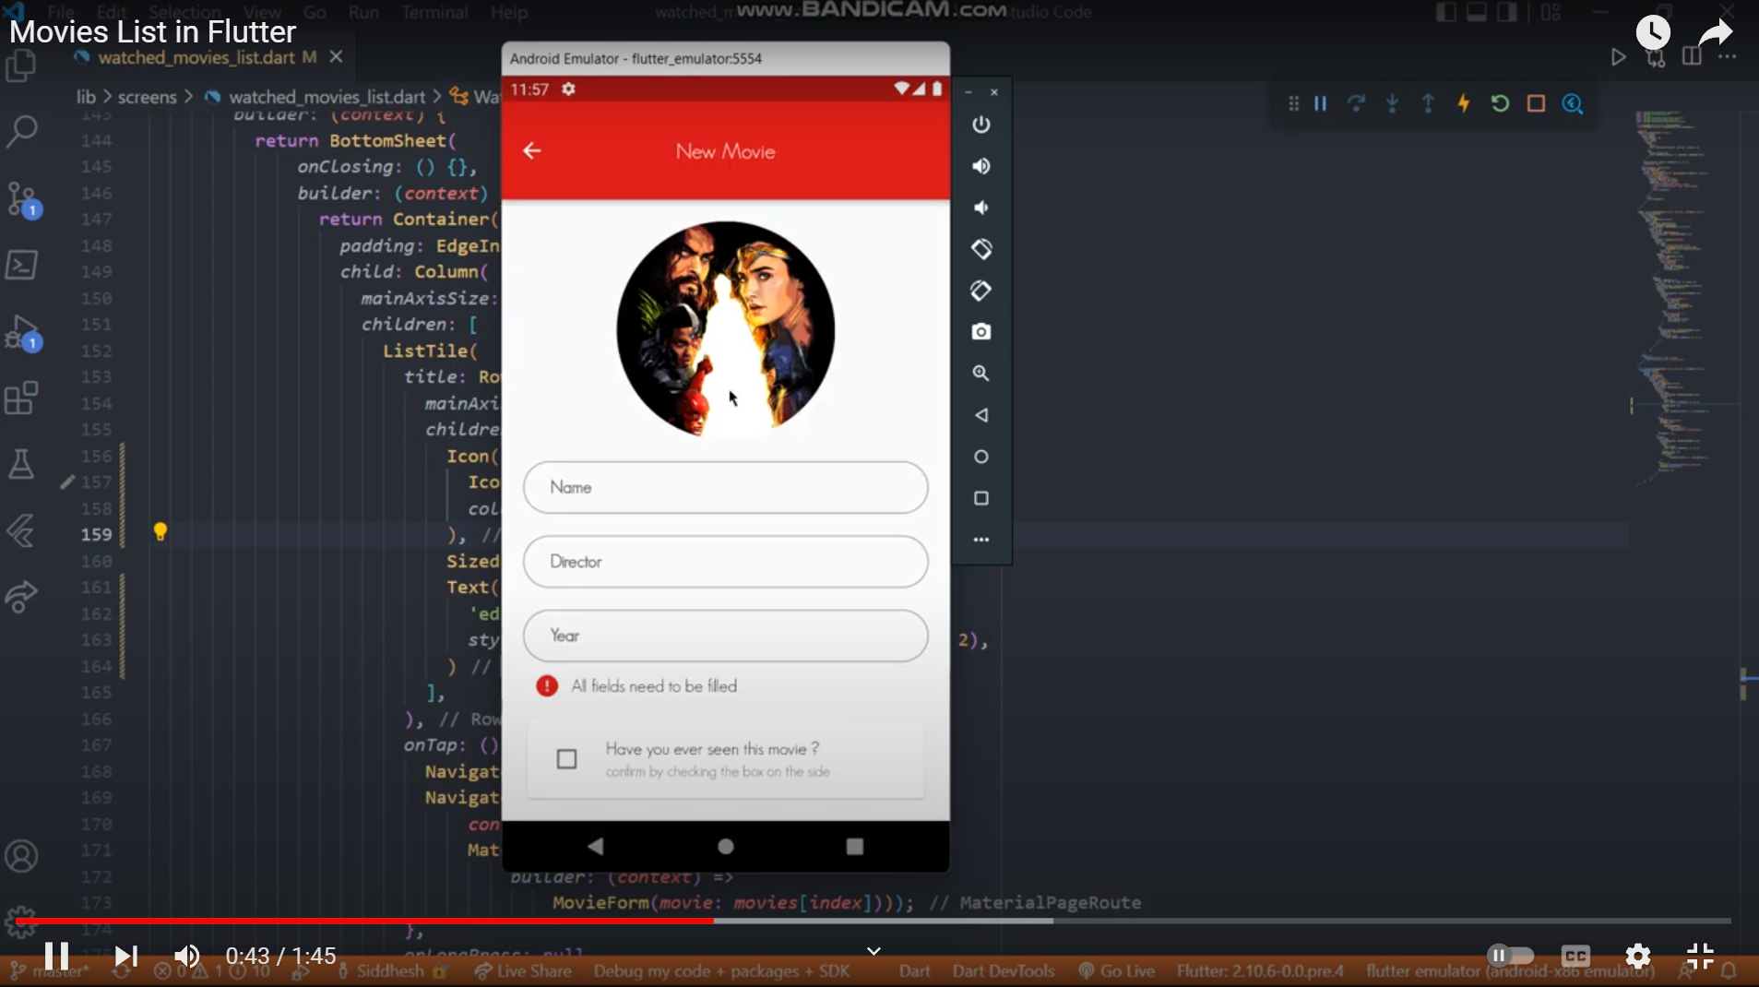The image size is (1759, 987).
Task: Click lightbulb code action on line 159
Action: tap(160, 532)
